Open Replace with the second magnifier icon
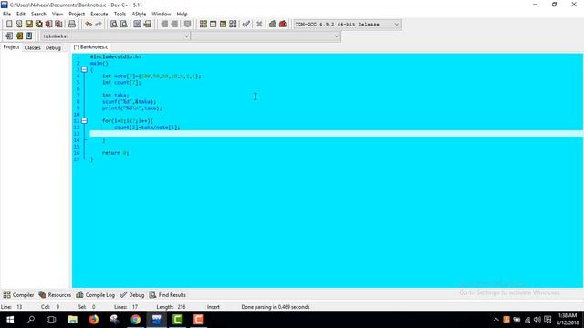Viewport: 584px width, 328px height. tap(124, 25)
